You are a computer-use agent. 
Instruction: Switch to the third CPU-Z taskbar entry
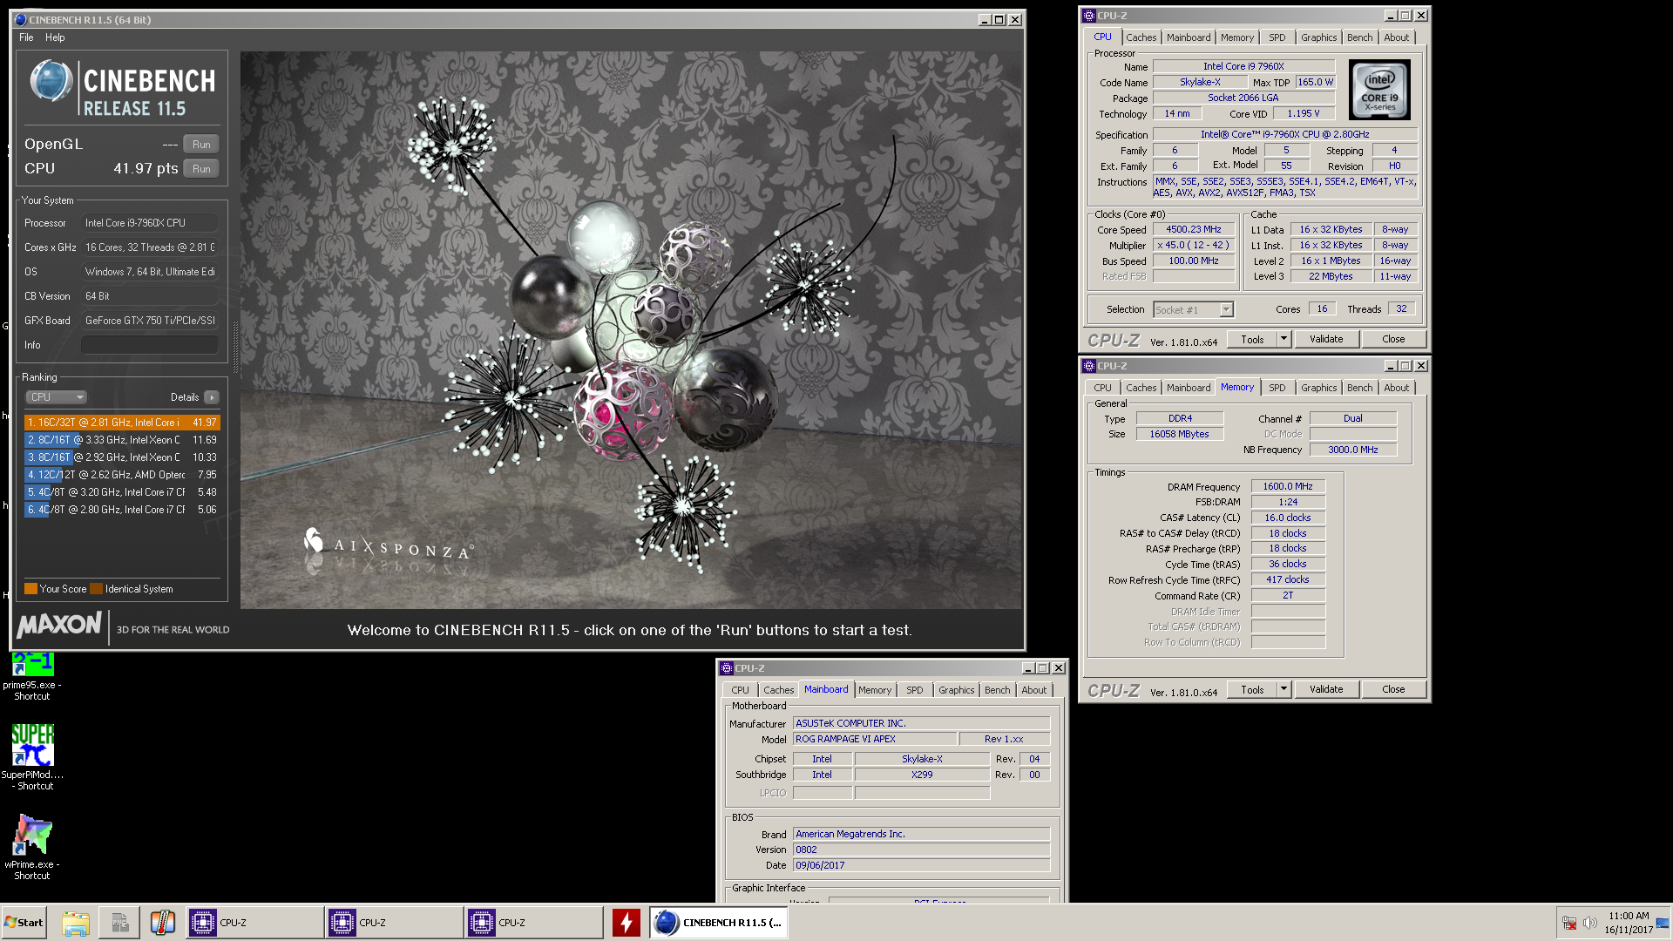tap(533, 923)
